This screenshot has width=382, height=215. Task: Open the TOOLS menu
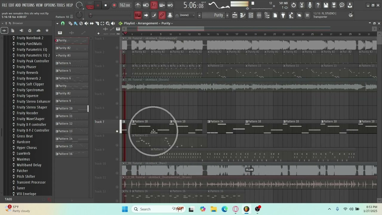point(61,5)
